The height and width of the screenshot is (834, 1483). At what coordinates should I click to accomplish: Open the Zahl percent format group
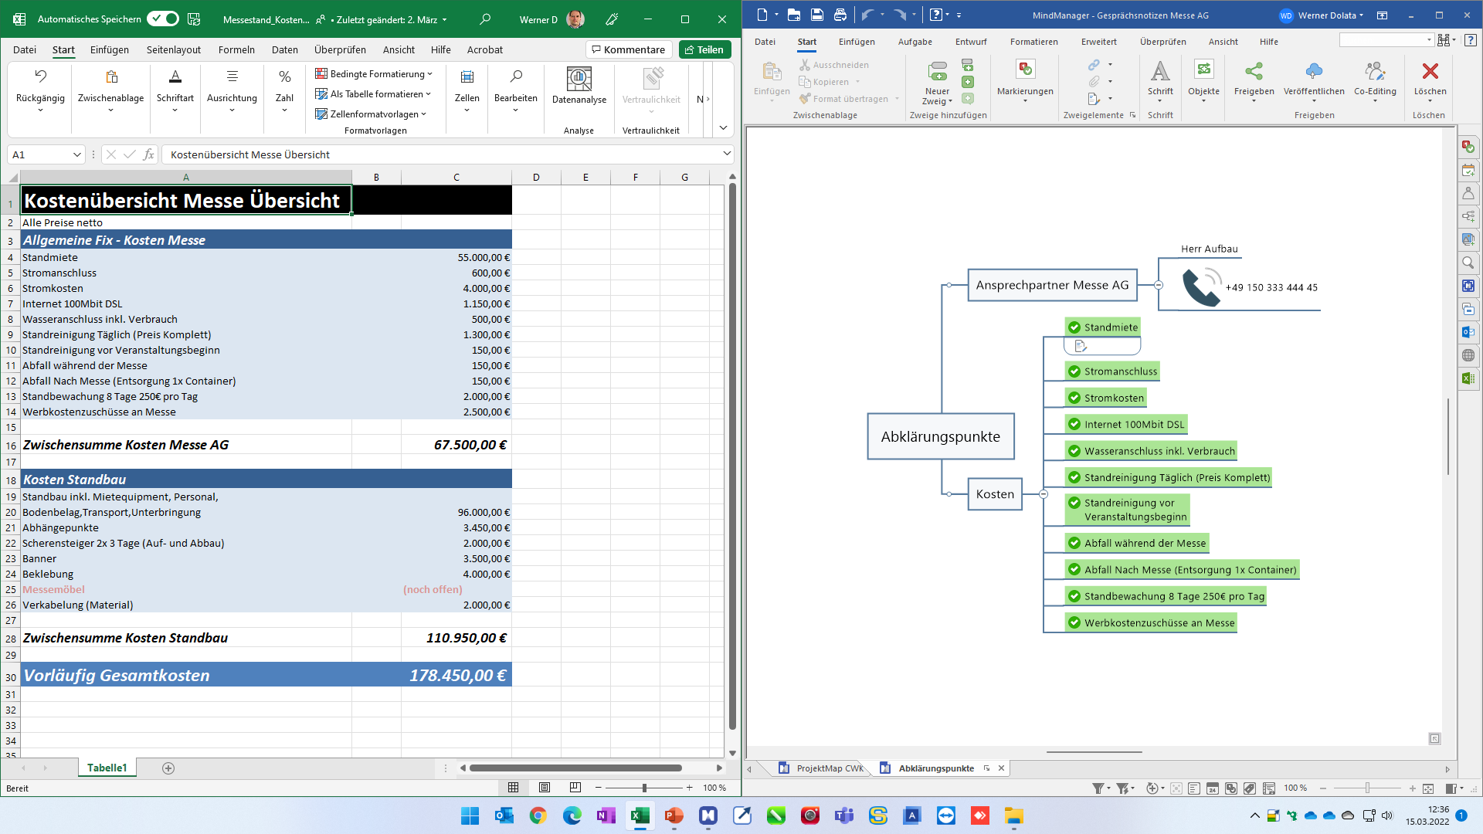[x=285, y=76]
